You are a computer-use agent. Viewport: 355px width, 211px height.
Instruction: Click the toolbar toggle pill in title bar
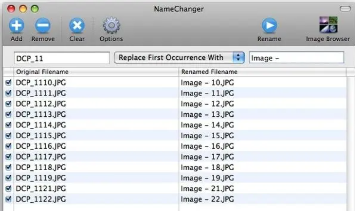click(345, 9)
